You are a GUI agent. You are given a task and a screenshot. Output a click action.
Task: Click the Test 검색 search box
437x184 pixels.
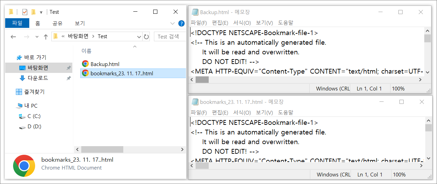pyautogui.click(x=169, y=36)
